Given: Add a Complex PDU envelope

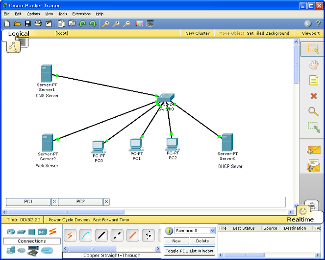Looking at the screenshot, I should 314,166.
